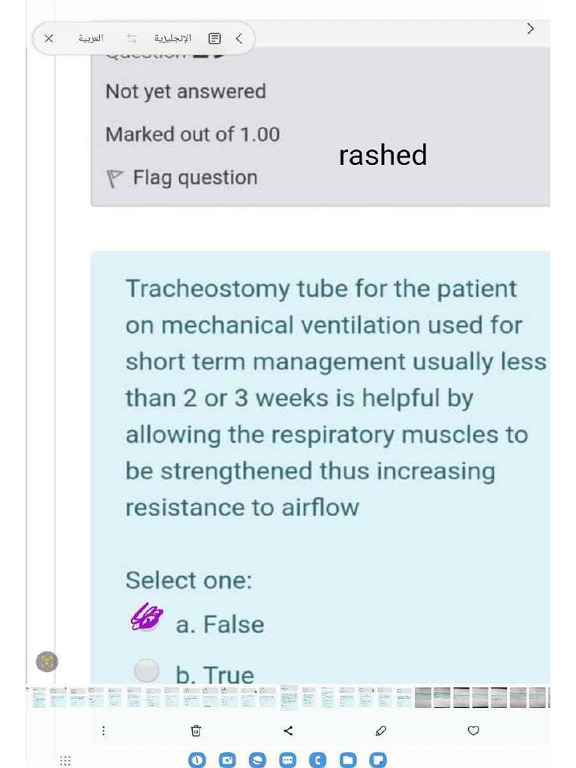Expand translation bar with left chevron
576x768 pixels.
coord(239,38)
